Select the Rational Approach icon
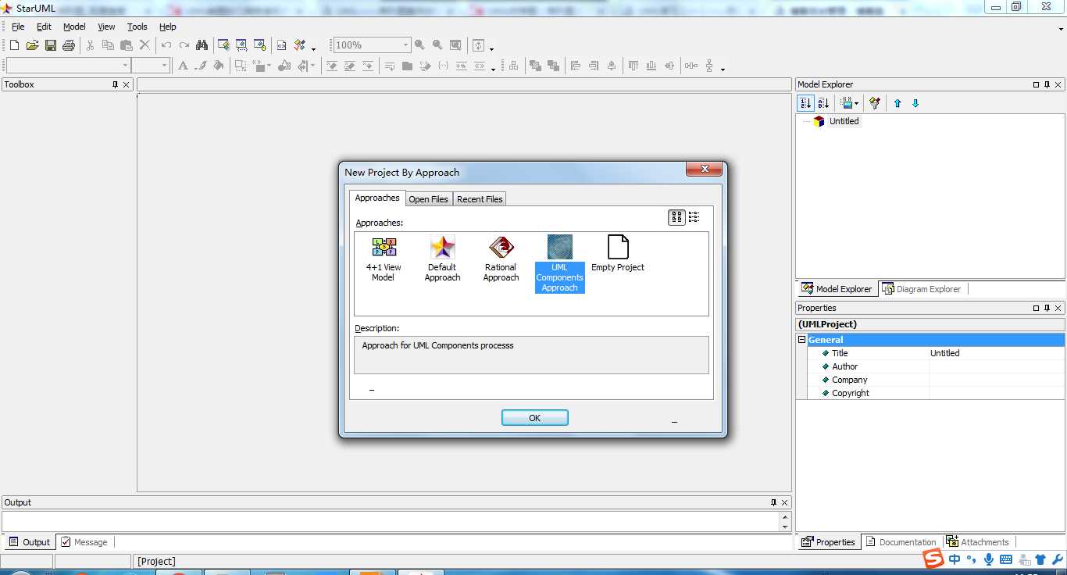This screenshot has width=1067, height=575. [x=501, y=259]
